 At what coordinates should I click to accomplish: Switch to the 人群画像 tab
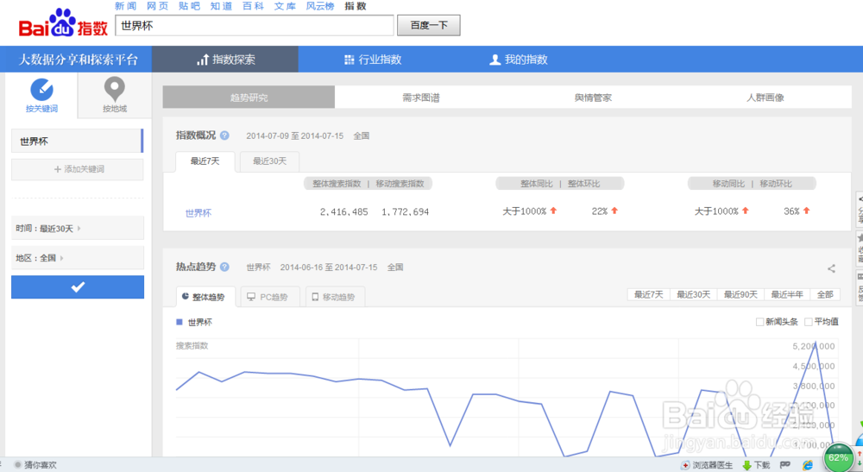(765, 98)
